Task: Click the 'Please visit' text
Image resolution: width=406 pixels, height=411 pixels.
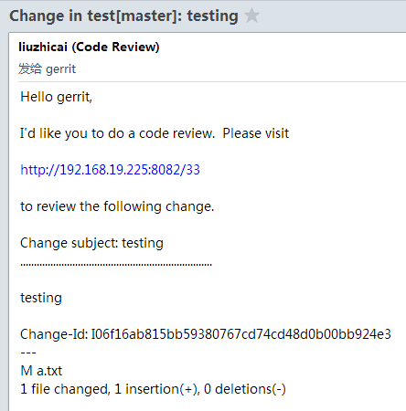Action: click(256, 133)
